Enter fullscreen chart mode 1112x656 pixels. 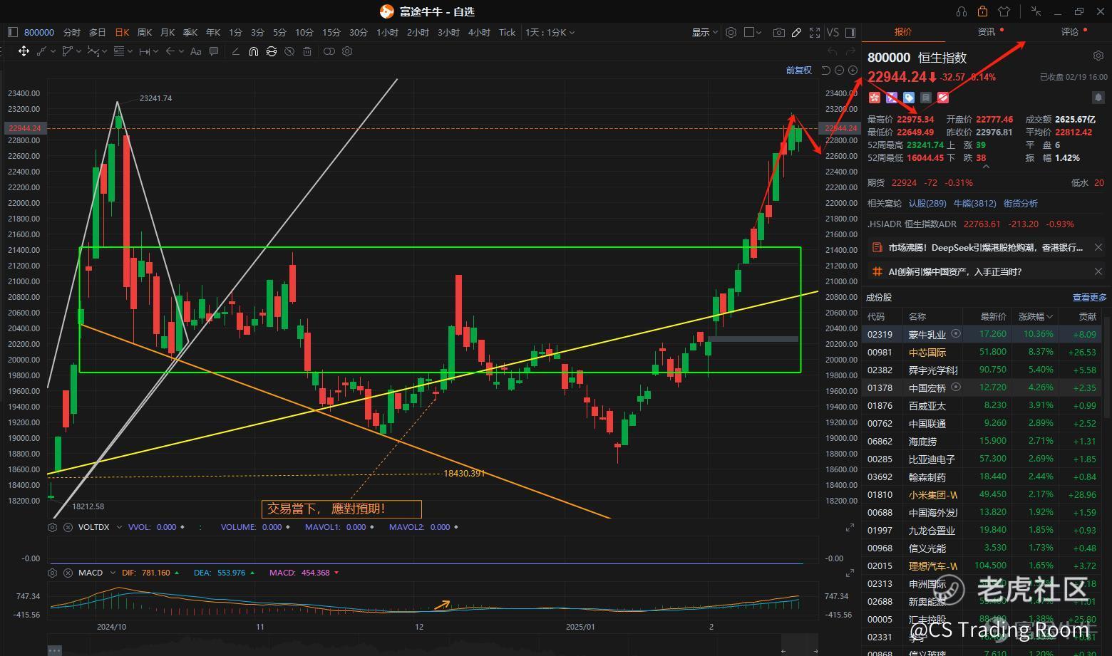click(814, 32)
